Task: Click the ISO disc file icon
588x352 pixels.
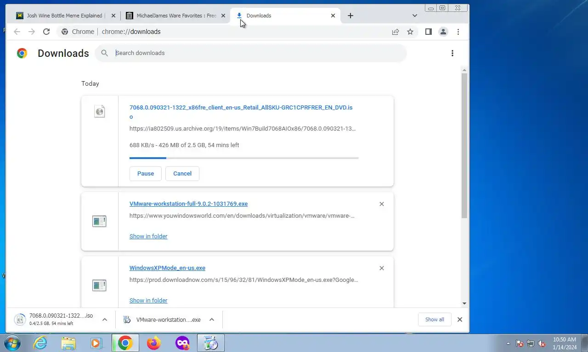Action: pyautogui.click(x=99, y=111)
